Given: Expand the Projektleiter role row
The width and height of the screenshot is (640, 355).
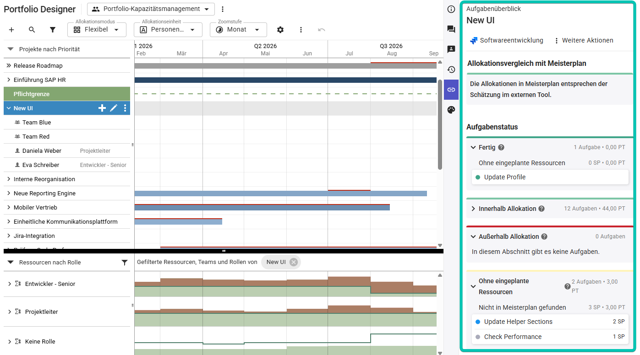Looking at the screenshot, I should pos(10,312).
